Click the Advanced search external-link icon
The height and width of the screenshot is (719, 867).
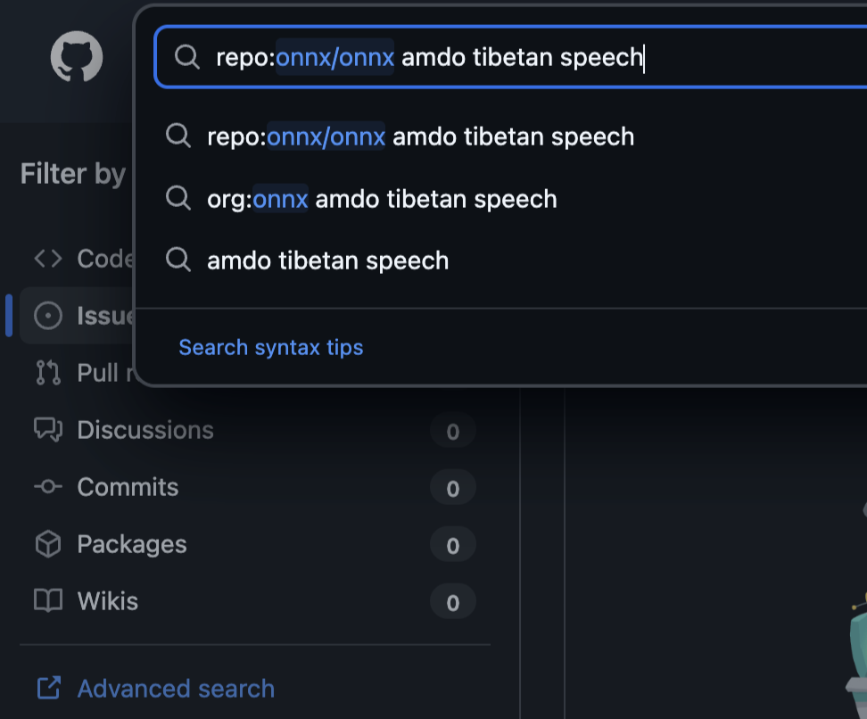coord(48,689)
